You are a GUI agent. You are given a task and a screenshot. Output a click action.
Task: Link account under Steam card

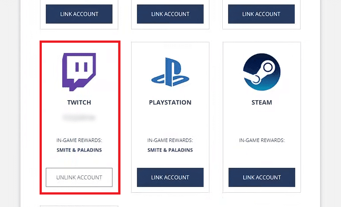[262, 177]
